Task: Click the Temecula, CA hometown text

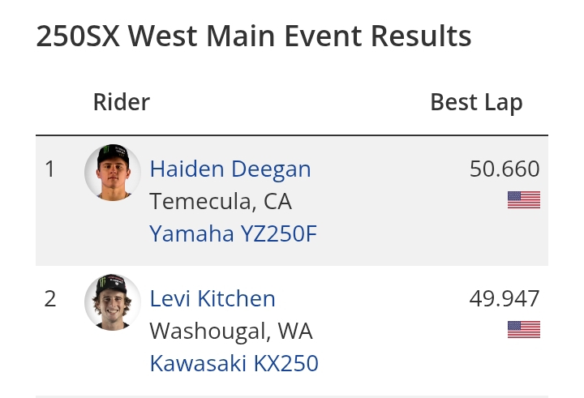Action: pyautogui.click(x=221, y=201)
